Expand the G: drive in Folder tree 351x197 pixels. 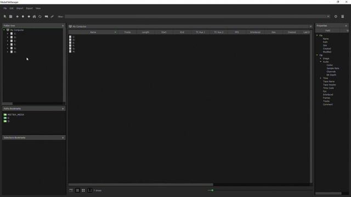pos(8,48)
